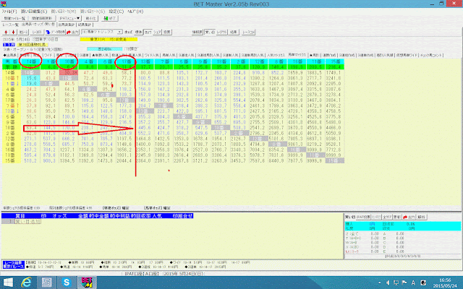This screenshot has height=289, width=463.
Task: Click the IPAT投票 button
Action: tap(363, 217)
